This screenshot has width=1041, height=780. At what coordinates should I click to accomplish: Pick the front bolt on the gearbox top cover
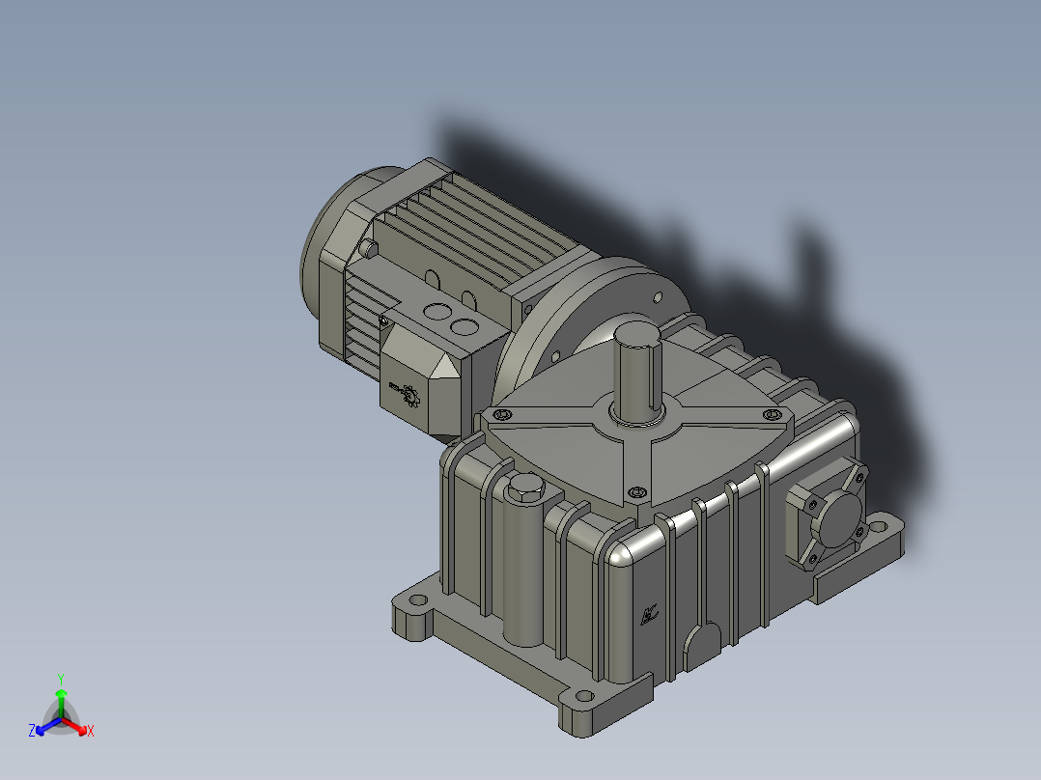(x=636, y=492)
